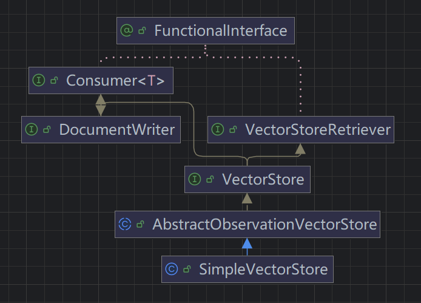This screenshot has width=421, height=303.
Task: Select the VectorStore interface node label
Action: pos(263,180)
